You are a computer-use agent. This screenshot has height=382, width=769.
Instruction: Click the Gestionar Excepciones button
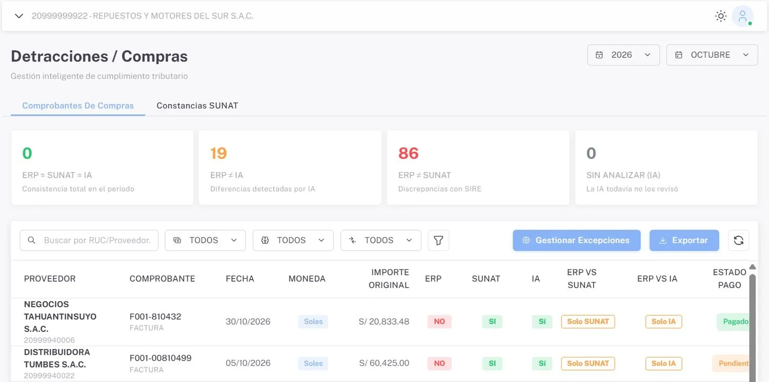(577, 240)
